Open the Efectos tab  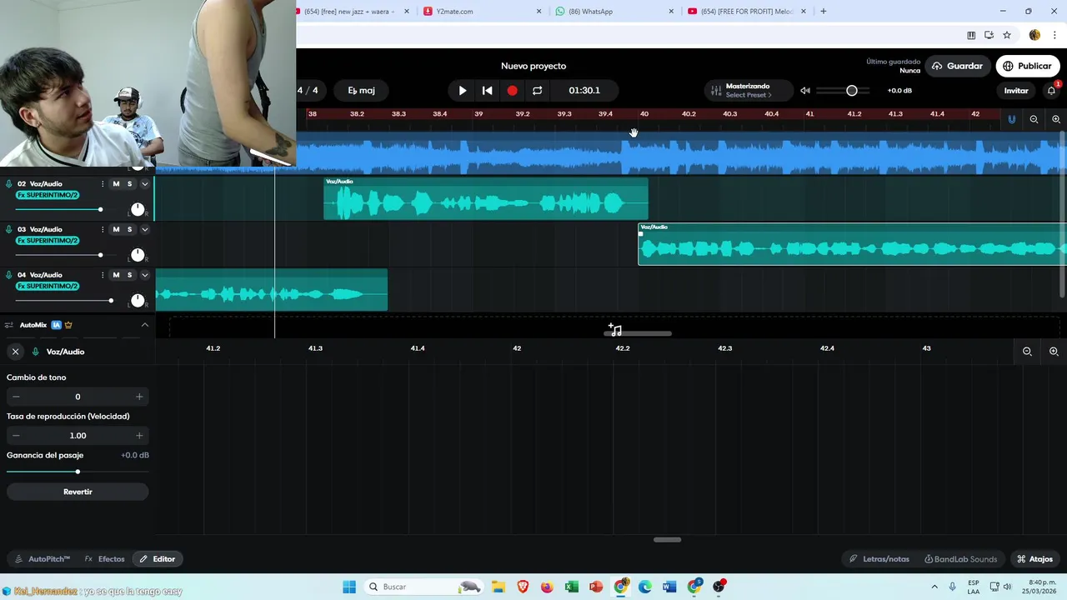click(105, 559)
